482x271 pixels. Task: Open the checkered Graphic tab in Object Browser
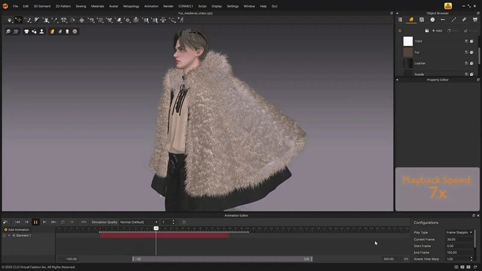pos(422,20)
